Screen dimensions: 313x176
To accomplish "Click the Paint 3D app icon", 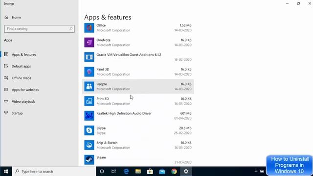I will point(89,72).
